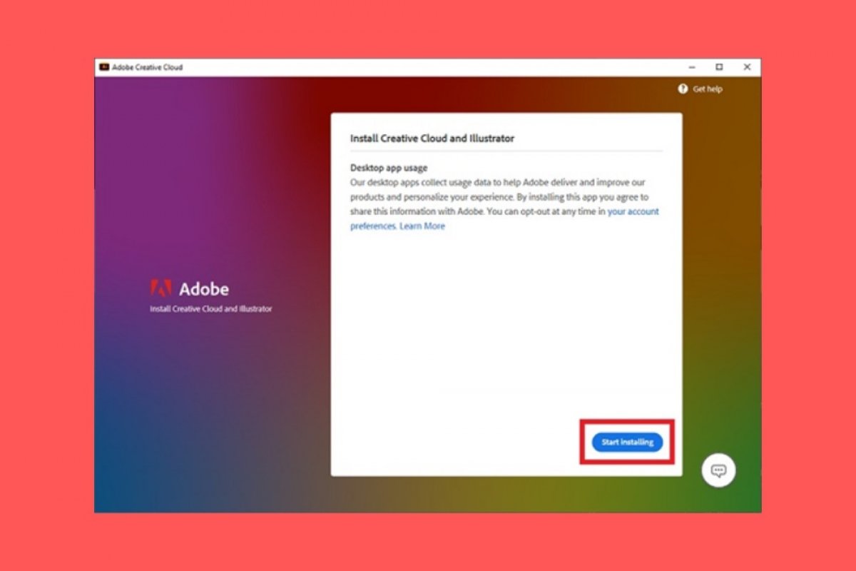Open the chat support bubble icon
This screenshot has width=856, height=571.
tap(718, 470)
